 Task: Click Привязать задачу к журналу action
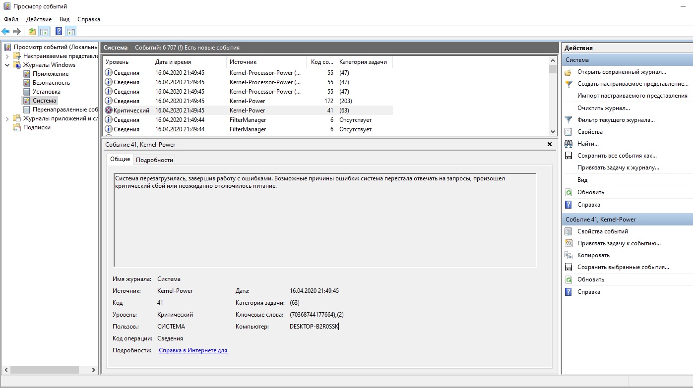(x=618, y=167)
